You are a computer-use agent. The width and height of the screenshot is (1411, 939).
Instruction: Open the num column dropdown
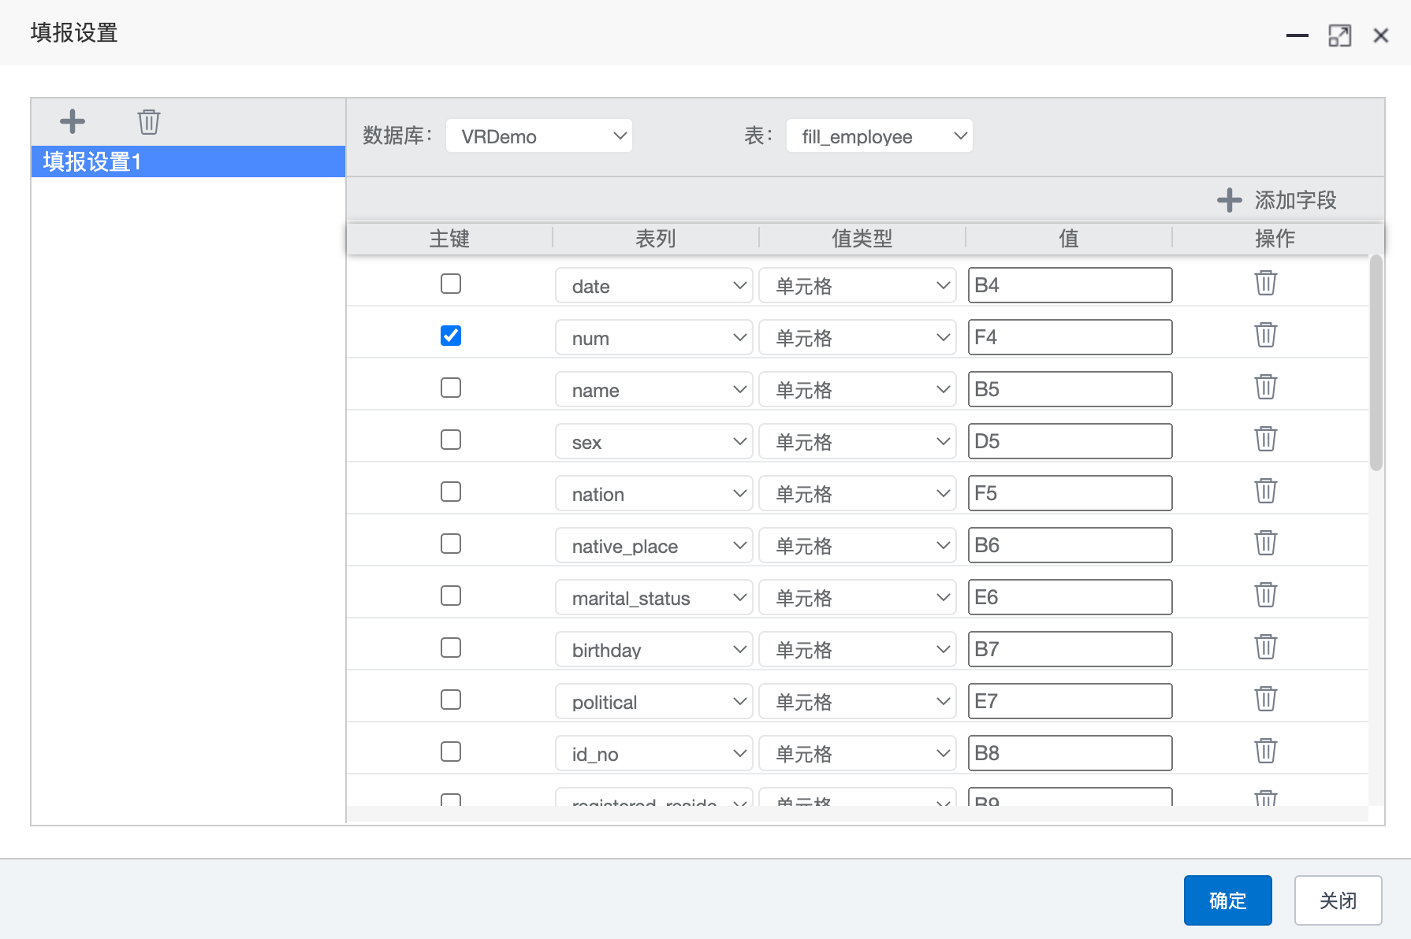(654, 337)
